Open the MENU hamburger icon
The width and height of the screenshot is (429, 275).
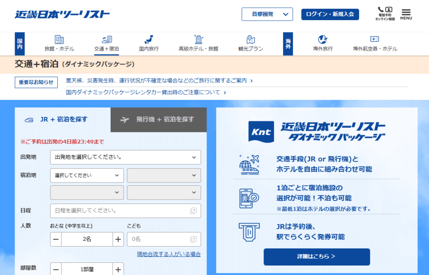tap(406, 12)
